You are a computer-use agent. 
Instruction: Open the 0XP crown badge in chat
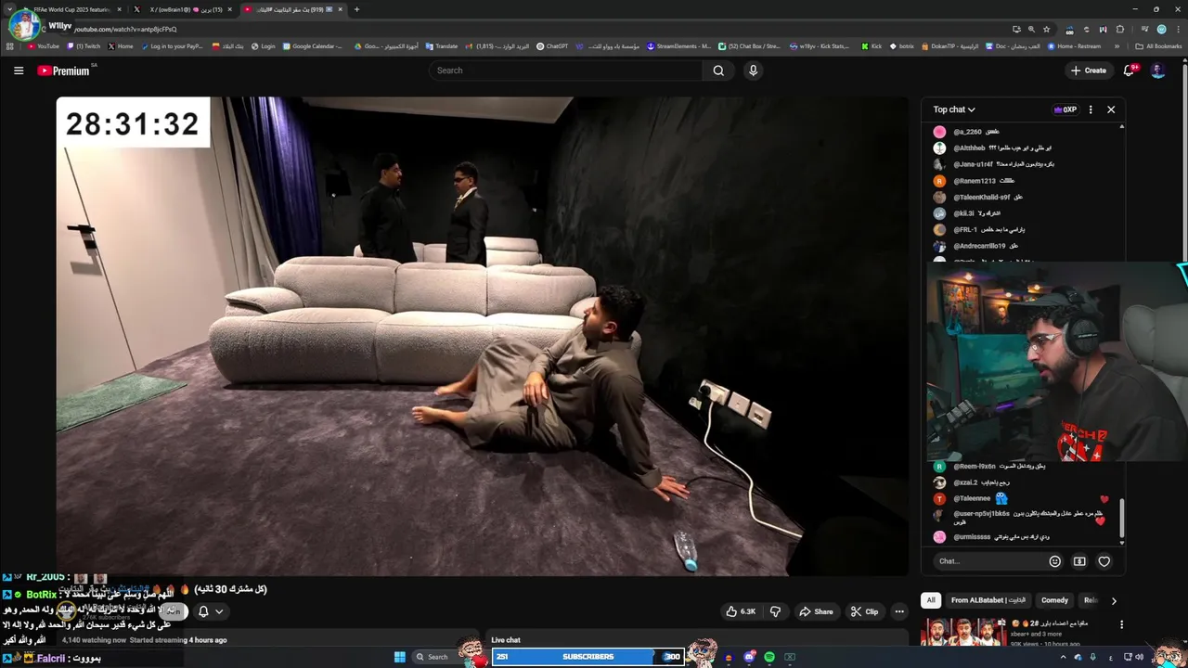tap(1065, 109)
